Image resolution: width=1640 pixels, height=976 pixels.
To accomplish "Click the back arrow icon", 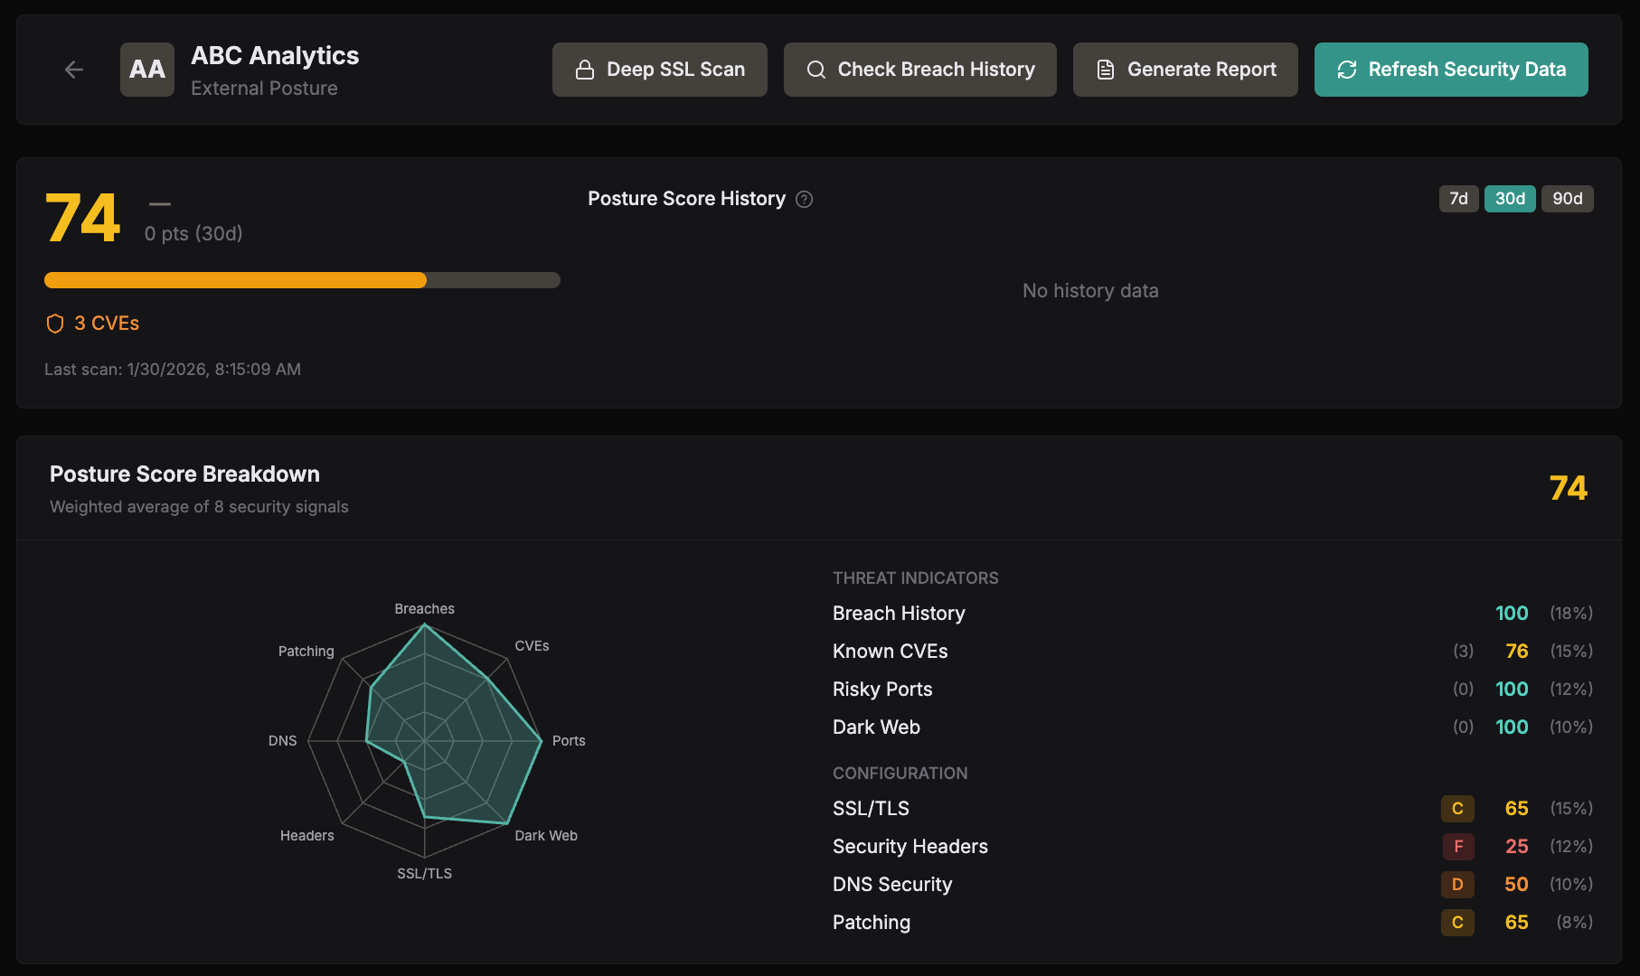I will (x=74, y=70).
